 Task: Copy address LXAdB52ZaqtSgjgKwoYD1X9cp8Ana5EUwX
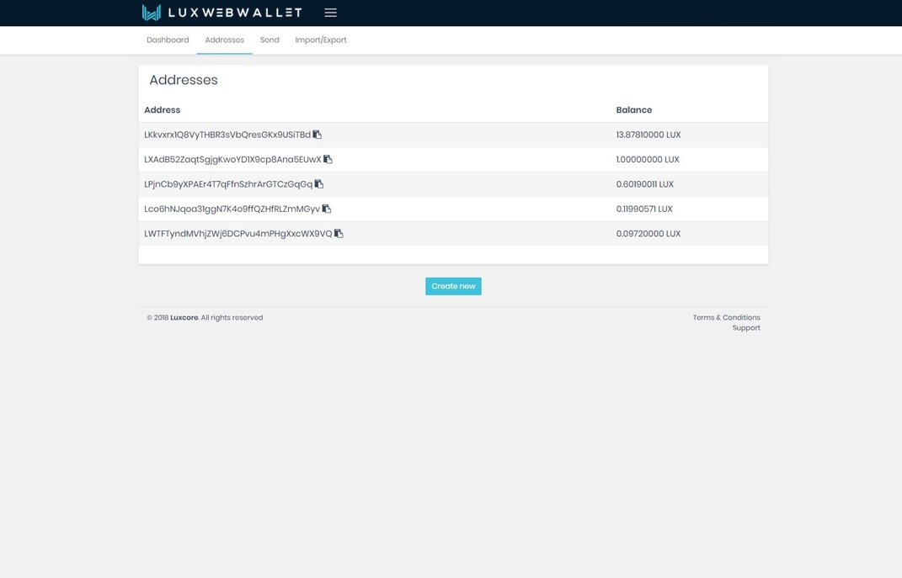tap(328, 159)
